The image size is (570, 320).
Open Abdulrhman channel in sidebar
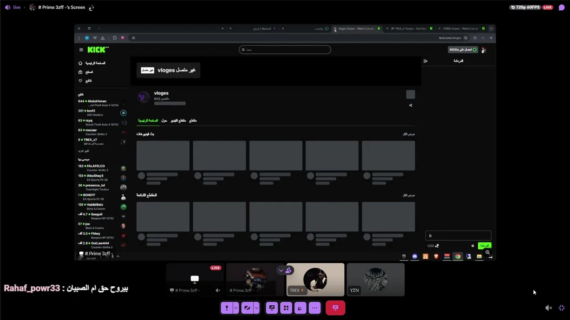pyautogui.click(x=102, y=103)
